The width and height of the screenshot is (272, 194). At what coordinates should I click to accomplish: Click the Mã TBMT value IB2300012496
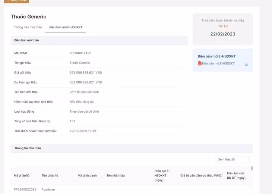(80, 53)
